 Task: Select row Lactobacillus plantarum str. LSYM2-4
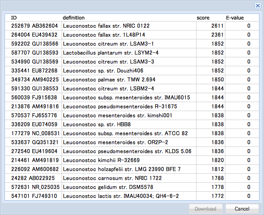pos(132,53)
